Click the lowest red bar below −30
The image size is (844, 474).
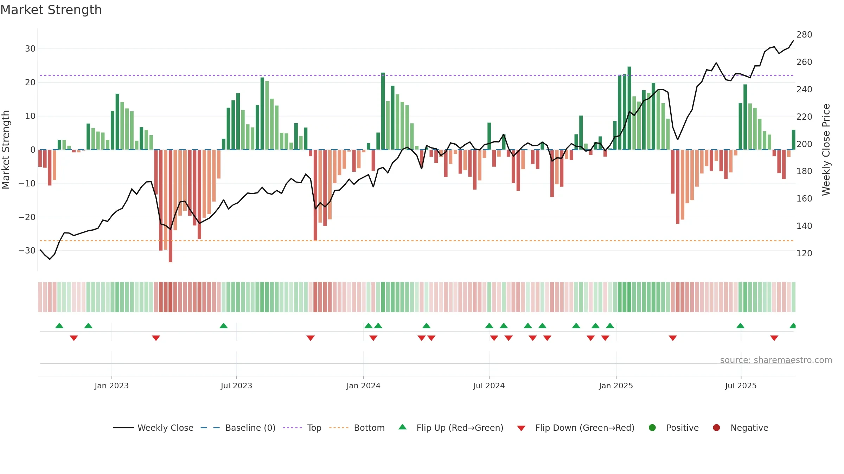point(171,206)
